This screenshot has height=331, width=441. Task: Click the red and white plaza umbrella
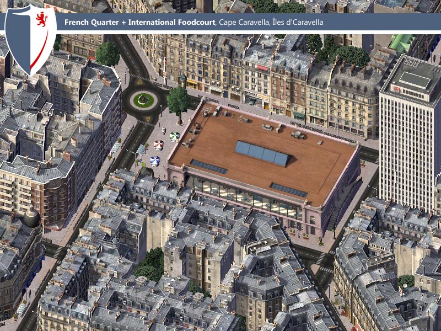[159, 145]
